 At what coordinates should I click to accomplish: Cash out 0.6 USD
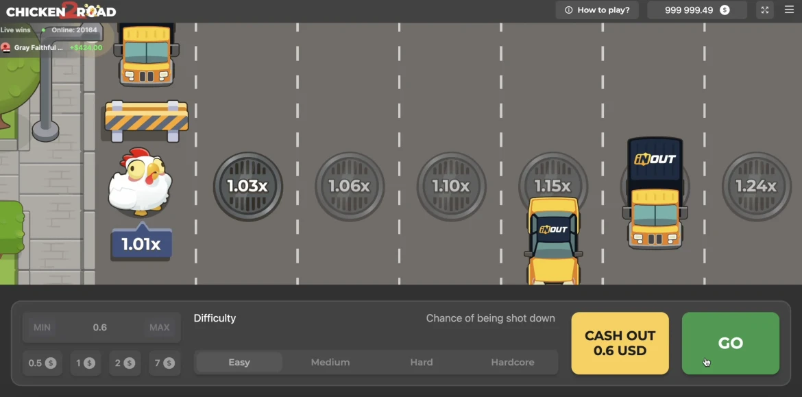click(x=620, y=344)
